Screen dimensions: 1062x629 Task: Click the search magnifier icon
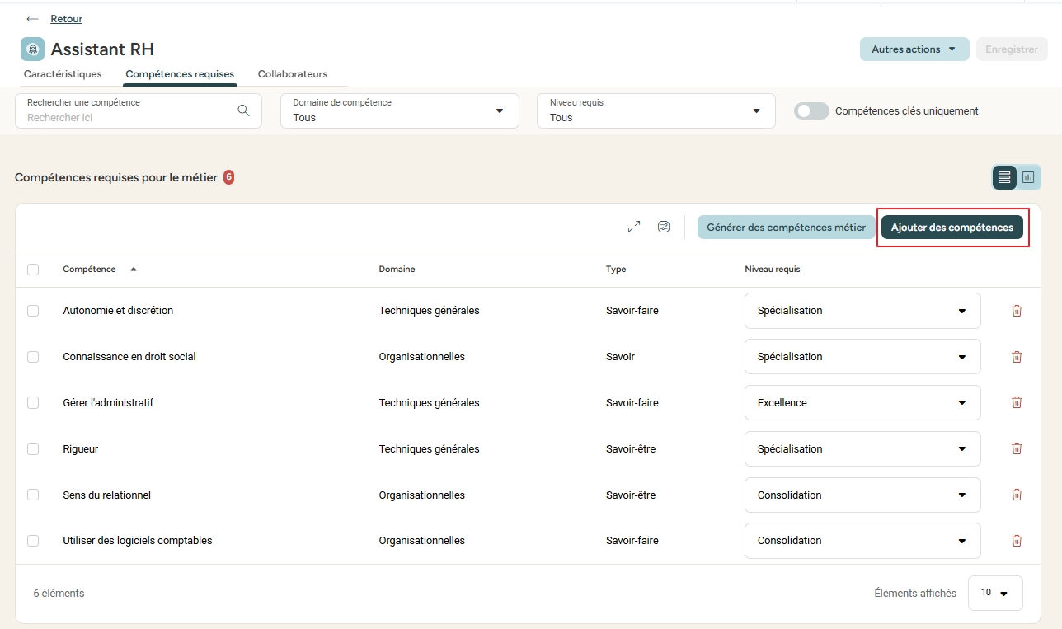point(243,110)
